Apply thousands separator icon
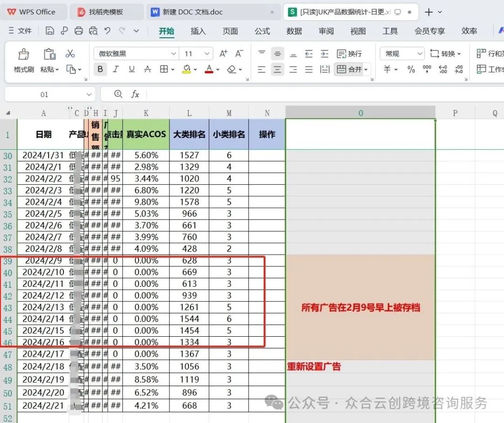 click(427, 69)
